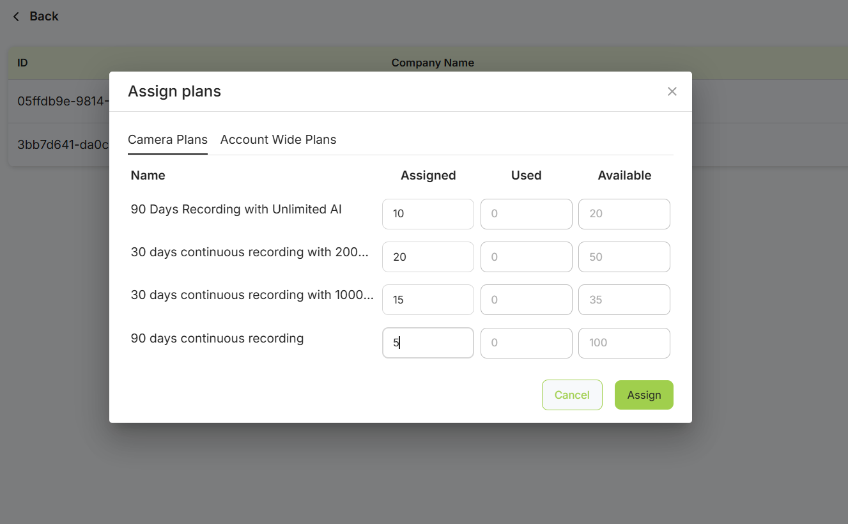This screenshot has width=848, height=524.
Task: Click Used field in 90 days continuous row
Action: tap(526, 343)
